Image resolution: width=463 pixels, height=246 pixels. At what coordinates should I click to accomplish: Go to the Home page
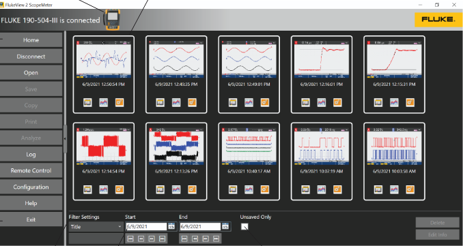(31, 40)
